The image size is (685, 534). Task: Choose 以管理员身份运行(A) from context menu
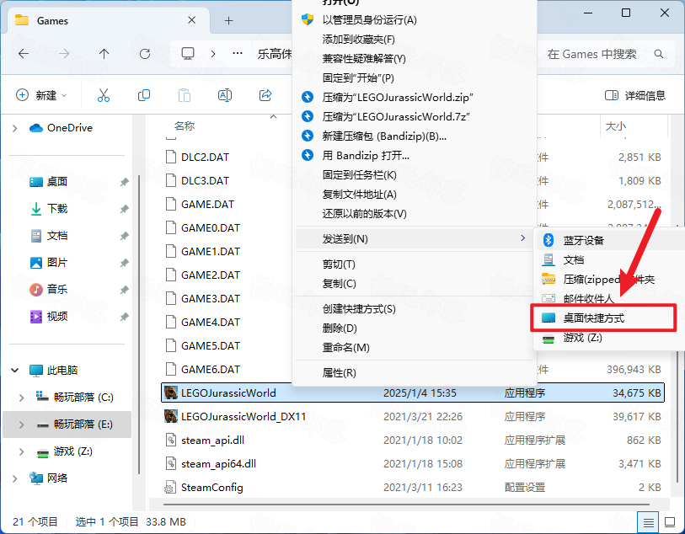coord(369,19)
